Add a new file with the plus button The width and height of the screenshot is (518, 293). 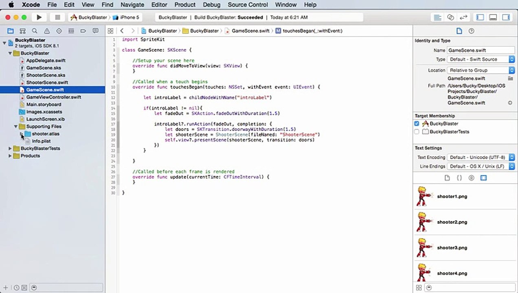(6, 288)
